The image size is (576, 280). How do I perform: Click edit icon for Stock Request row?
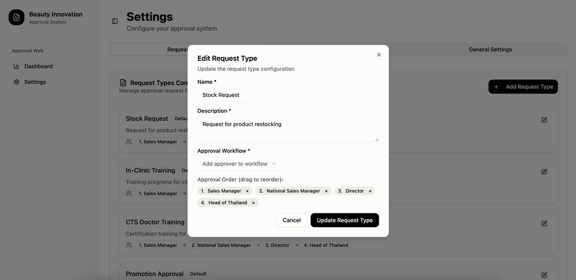point(544,120)
